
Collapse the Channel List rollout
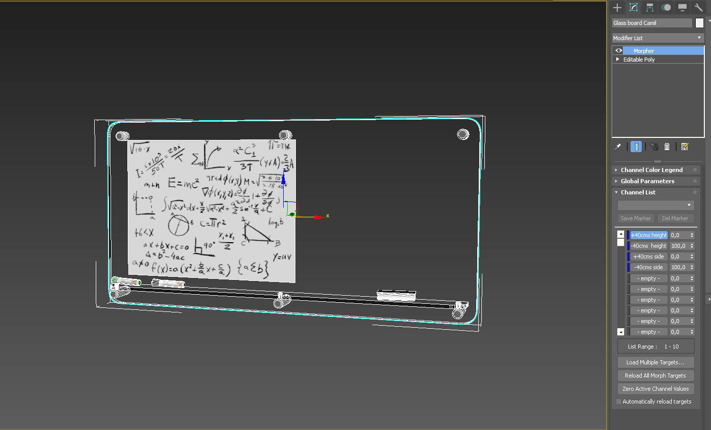pyautogui.click(x=656, y=192)
